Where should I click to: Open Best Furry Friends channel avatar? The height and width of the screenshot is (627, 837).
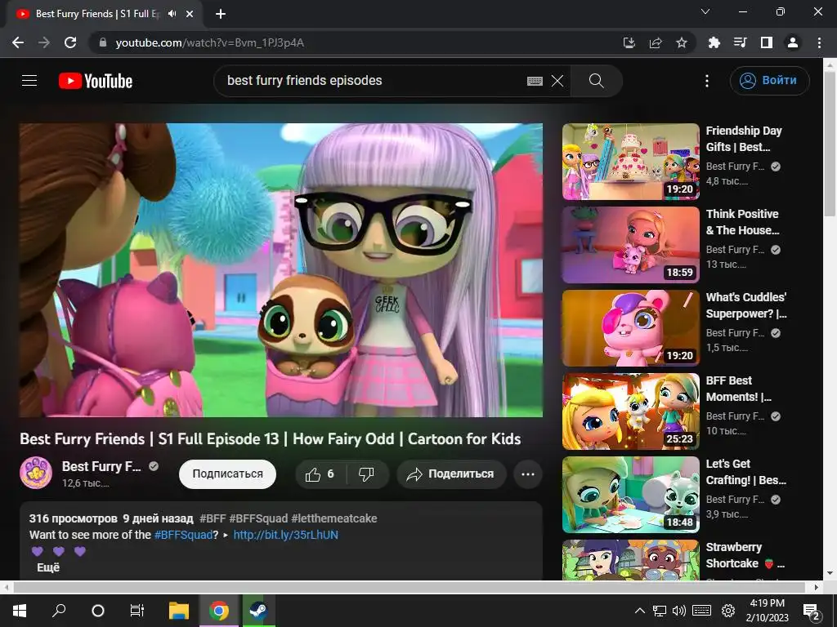[x=36, y=473]
